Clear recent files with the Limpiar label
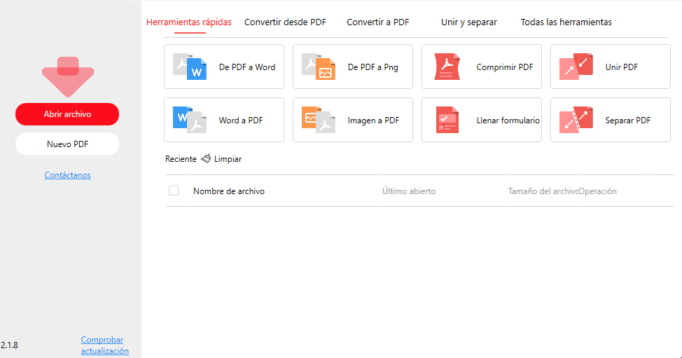The width and height of the screenshot is (682, 358). [228, 159]
